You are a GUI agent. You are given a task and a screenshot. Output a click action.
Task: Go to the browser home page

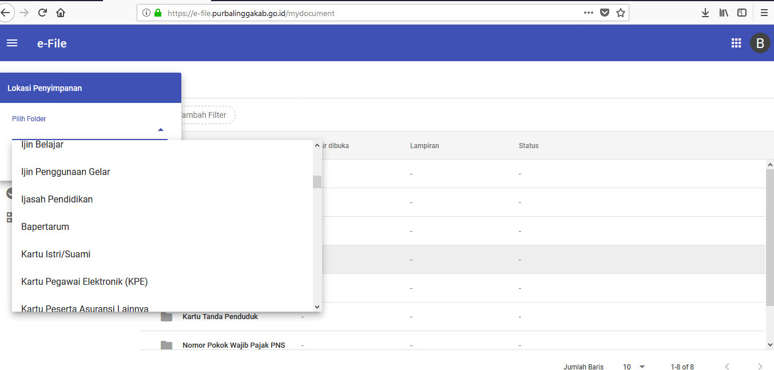[61, 13]
